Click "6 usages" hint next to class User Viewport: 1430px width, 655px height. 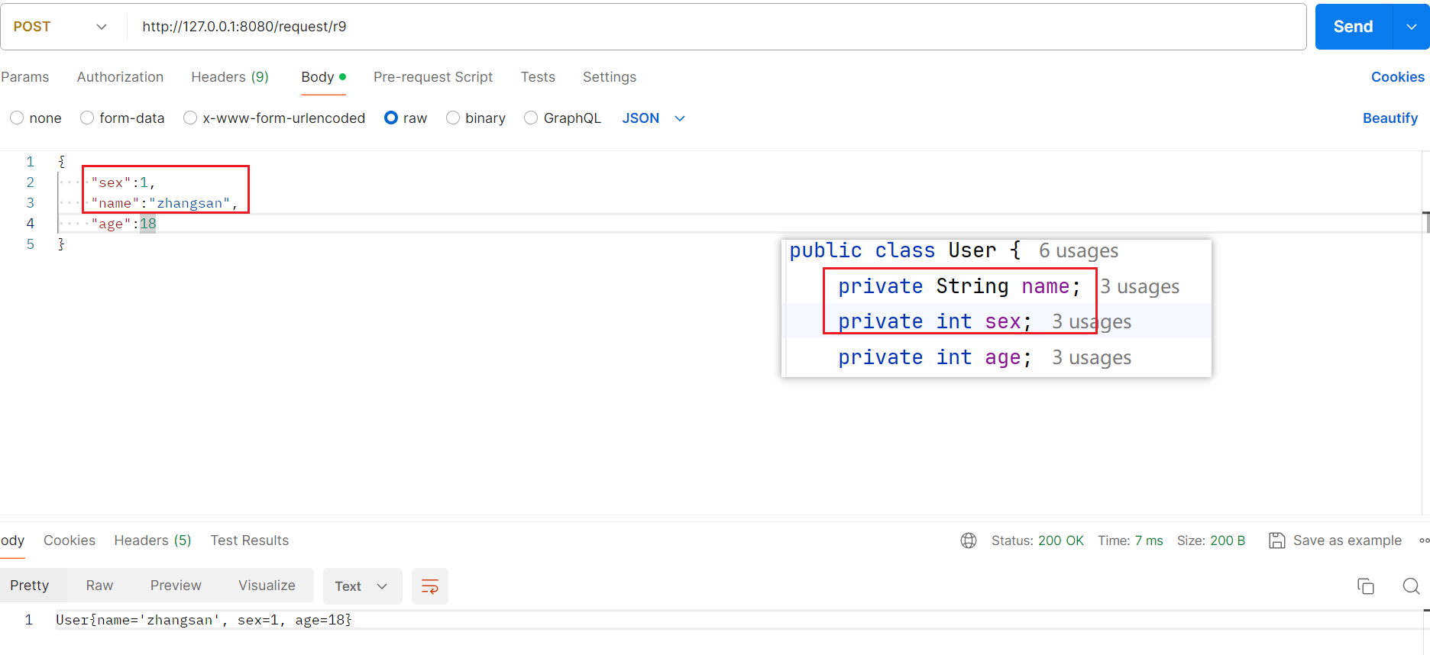[1079, 250]
